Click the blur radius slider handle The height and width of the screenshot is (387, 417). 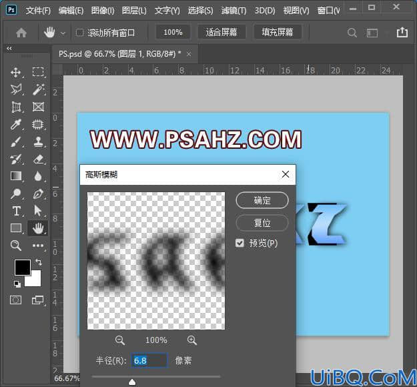click(132, 382)
